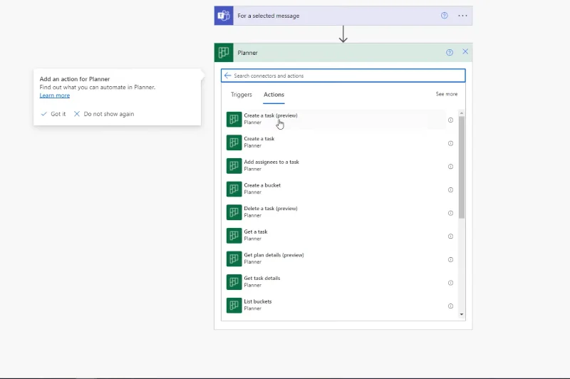This screenshot has width=570, height=379.
Task: Click For a selected message trigger title
Action: click(x=269, y=16)
